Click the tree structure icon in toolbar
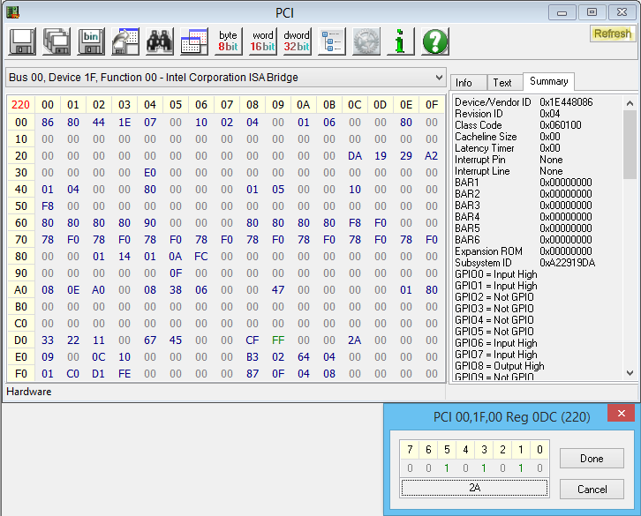Viewport: 641px width, 516px height. point(332,41)
